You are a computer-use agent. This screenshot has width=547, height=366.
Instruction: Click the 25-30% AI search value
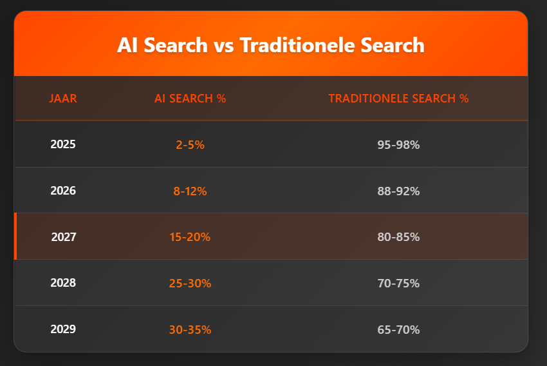tap(190, 283)
